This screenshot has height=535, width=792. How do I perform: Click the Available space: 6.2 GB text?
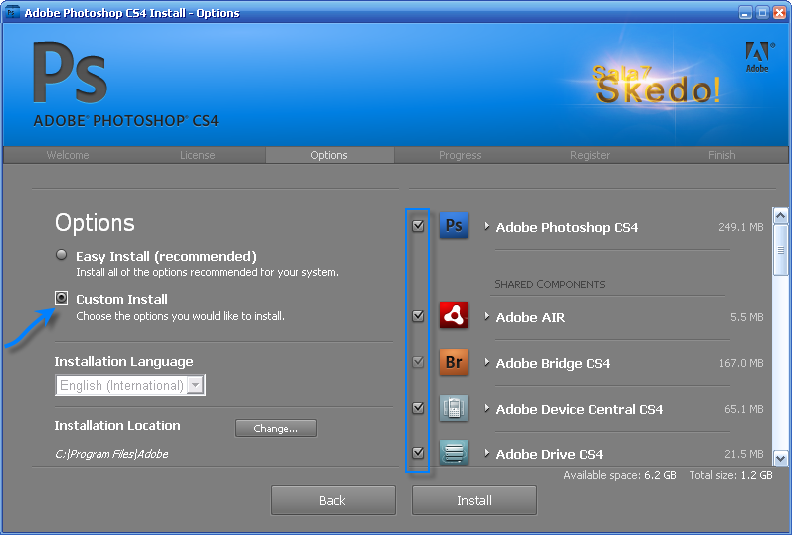pos(620,475)
